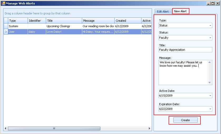Viewport: 221px width, 134px height.
Task: Click in the Title input field
Action: (x=185, y=50)
